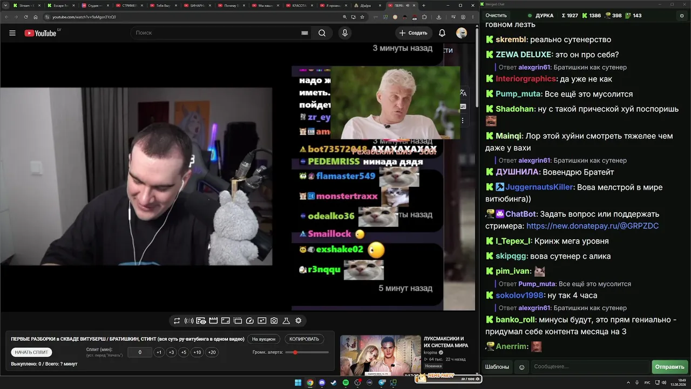691x389 pixels.
Task: Go to the YouTube home logo
Action: point(40,33)
